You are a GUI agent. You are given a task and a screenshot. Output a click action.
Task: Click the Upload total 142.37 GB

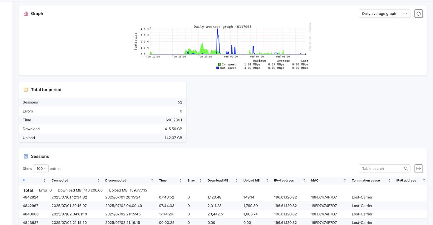pos(173,138)
